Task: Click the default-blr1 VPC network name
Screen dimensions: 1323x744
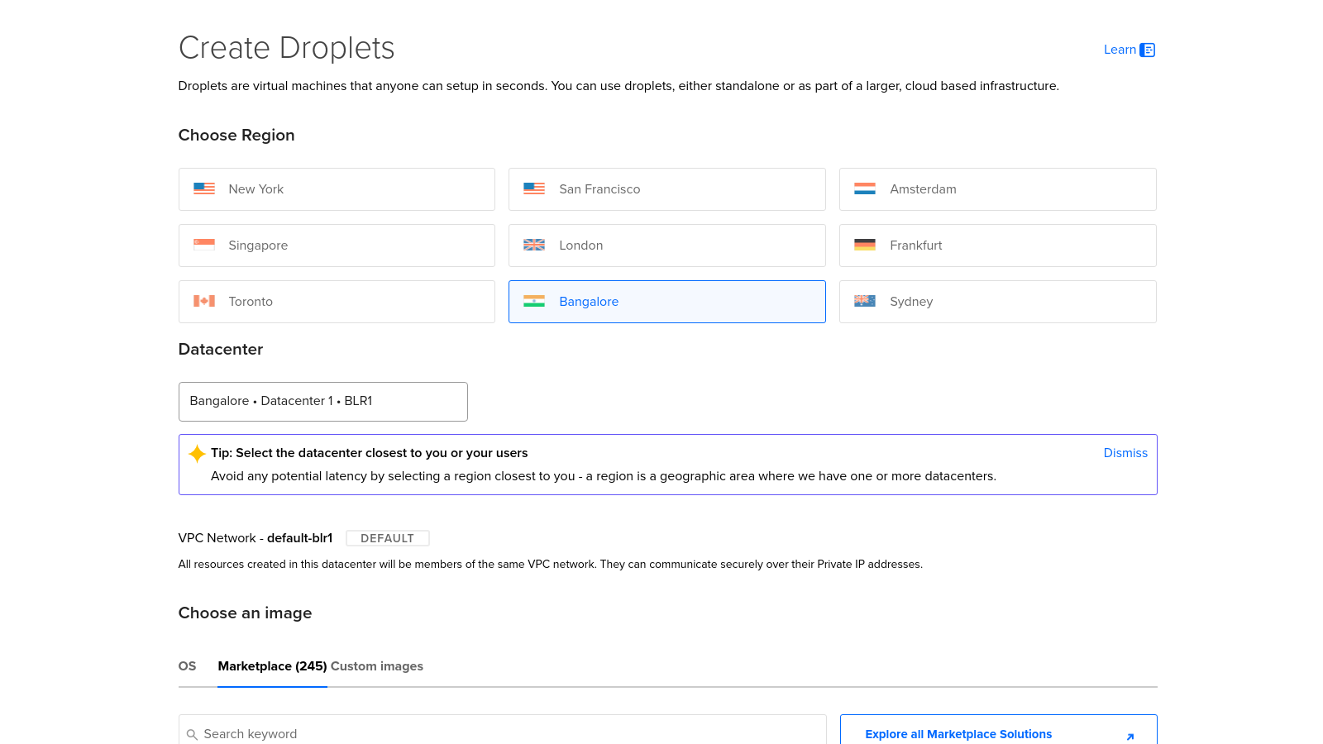Action: click(299, 538)
